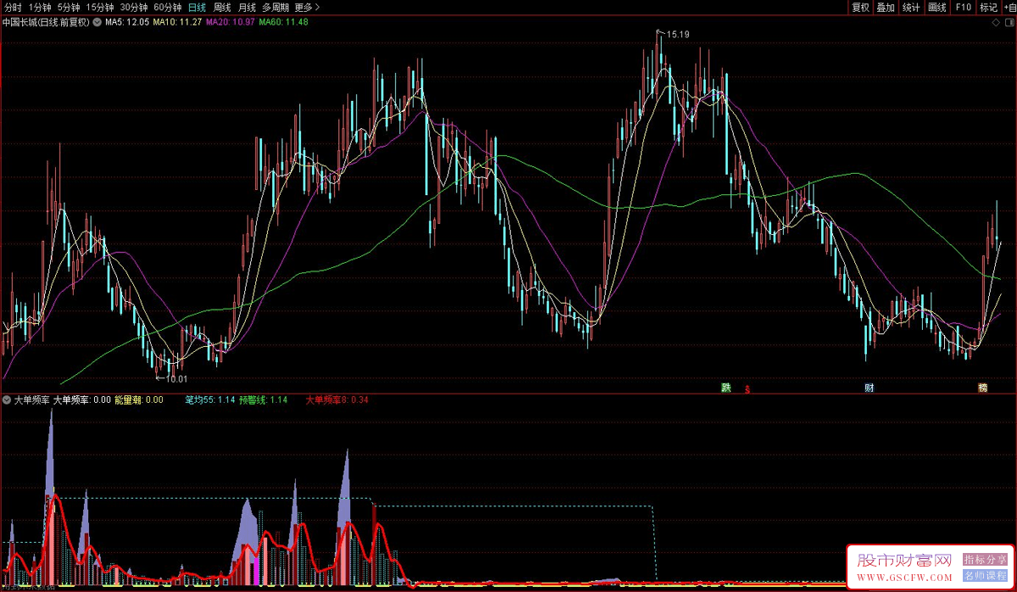Click the 10.01 low price marker
1017x592 pixels.
176,379
